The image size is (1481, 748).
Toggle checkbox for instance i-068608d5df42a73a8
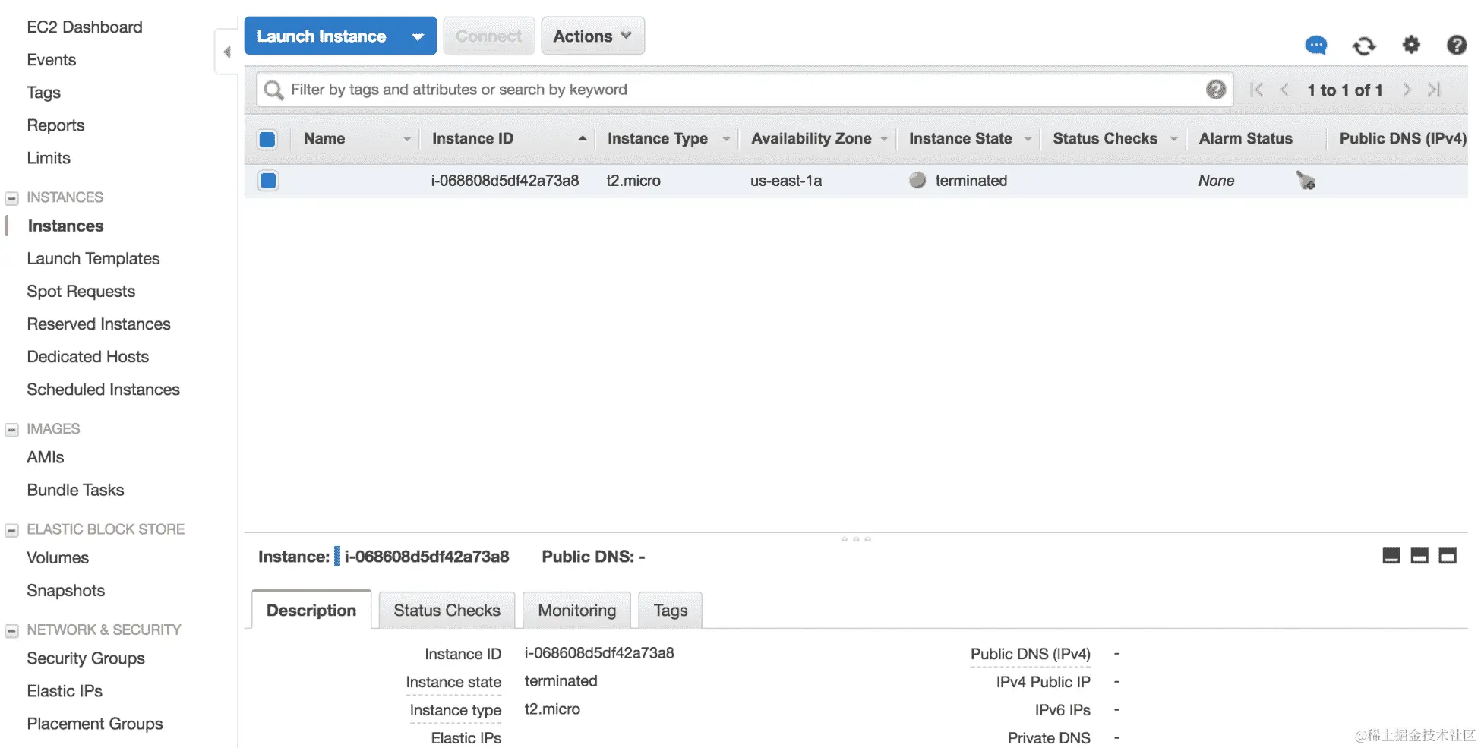pyautogui.click(x=268, y=181)
